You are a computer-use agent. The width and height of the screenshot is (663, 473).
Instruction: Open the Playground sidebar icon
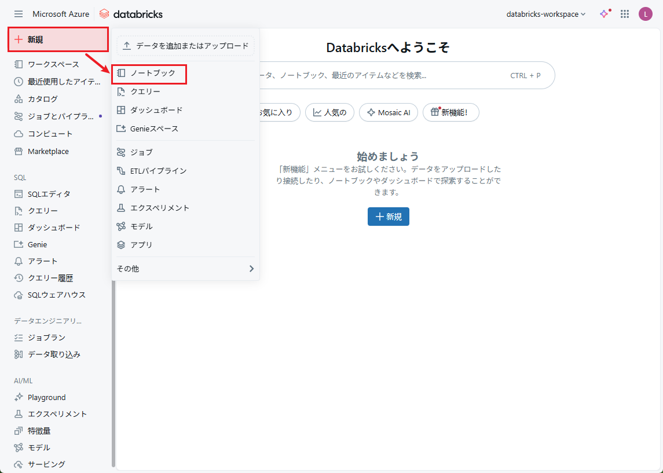[19, 397]
